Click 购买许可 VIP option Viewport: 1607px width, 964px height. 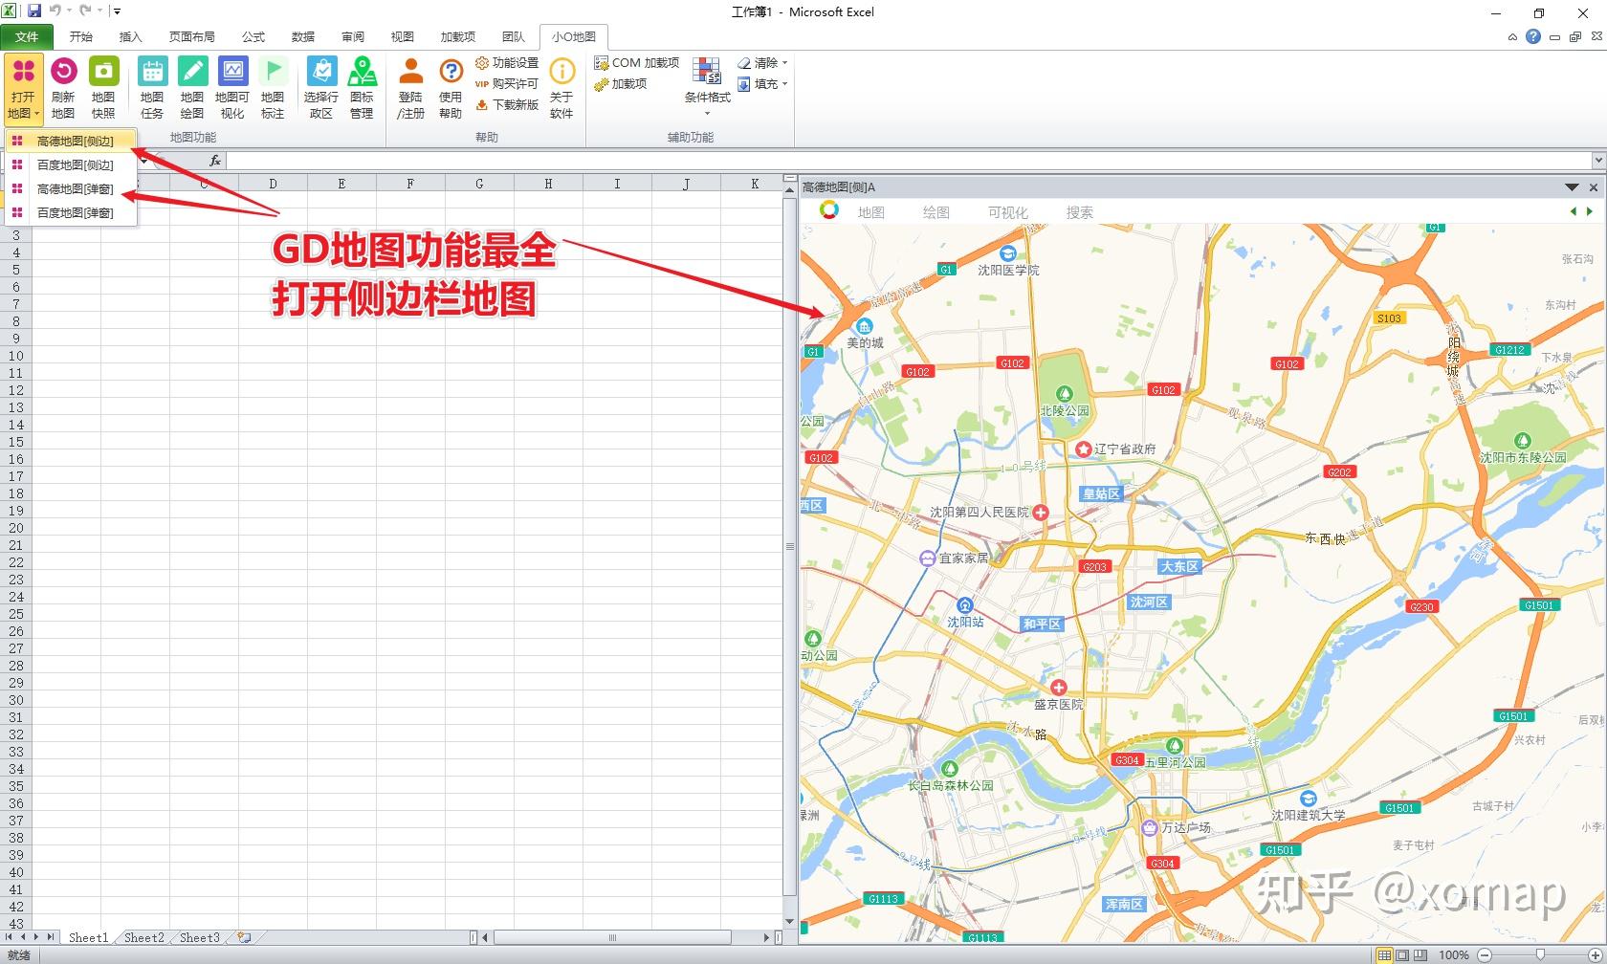[x=507, y=84]
